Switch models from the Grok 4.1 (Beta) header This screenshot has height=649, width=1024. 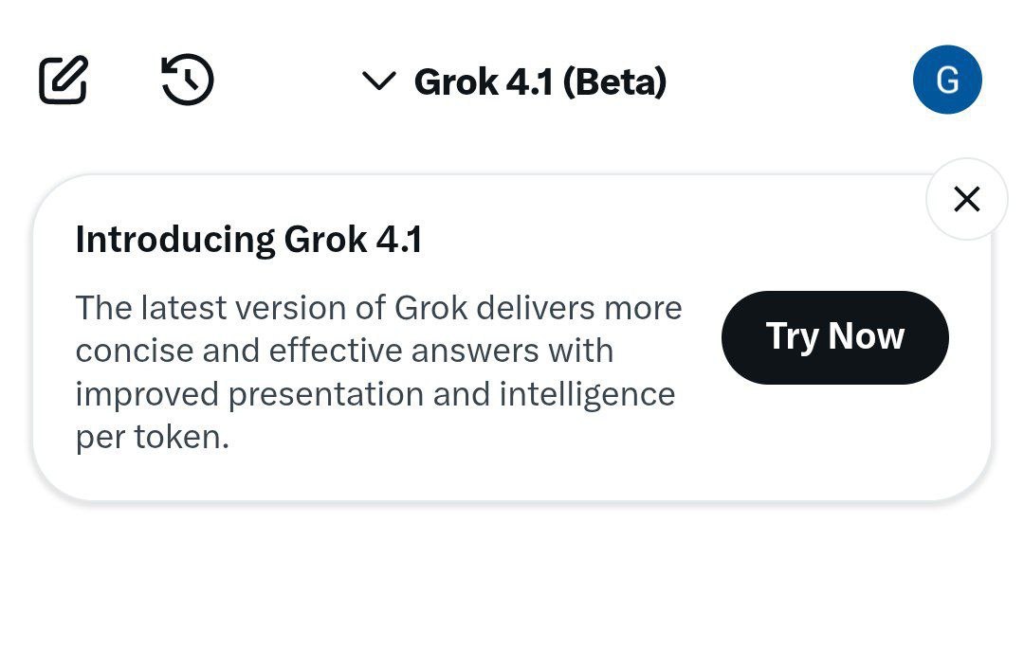click(540, 81)
